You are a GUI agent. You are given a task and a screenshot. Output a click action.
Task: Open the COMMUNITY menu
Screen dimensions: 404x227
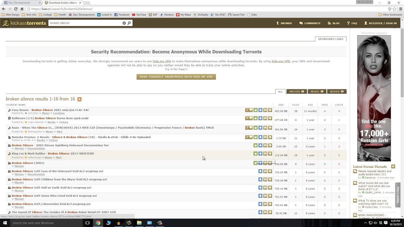pyautogui.click(x=310, y=23)
